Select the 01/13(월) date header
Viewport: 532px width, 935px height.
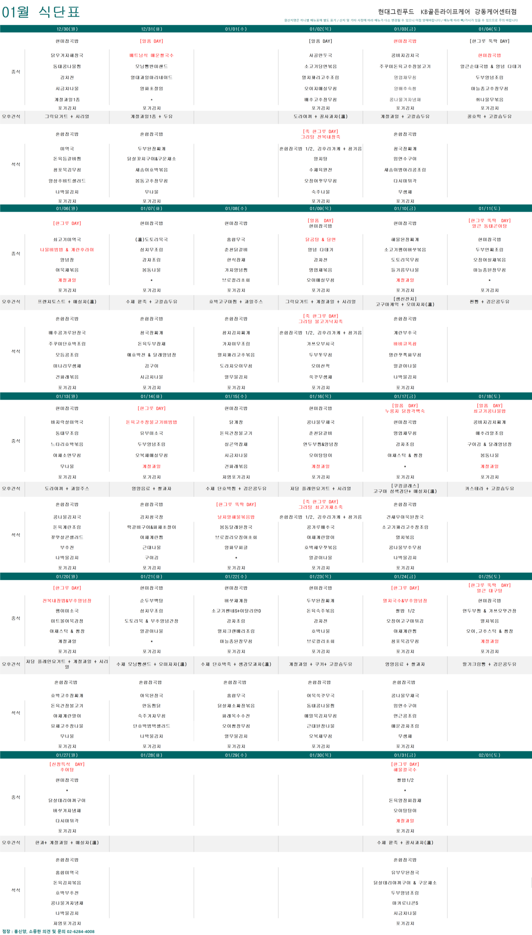[x=67, y=396]
